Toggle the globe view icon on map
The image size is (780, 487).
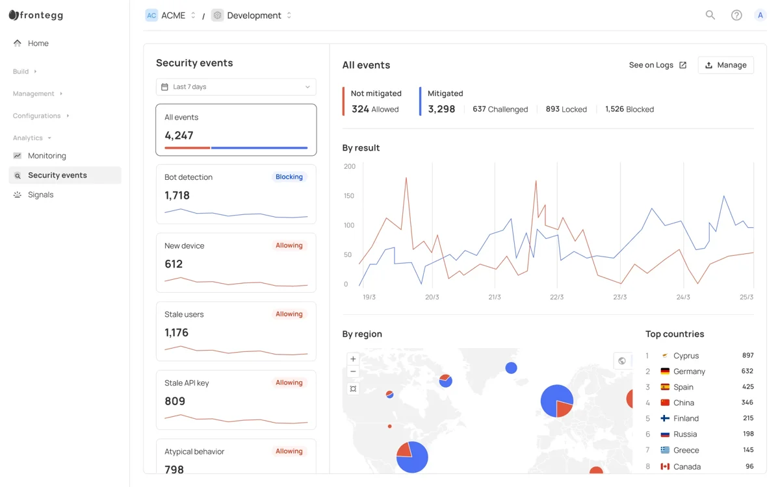coord(622,361)
